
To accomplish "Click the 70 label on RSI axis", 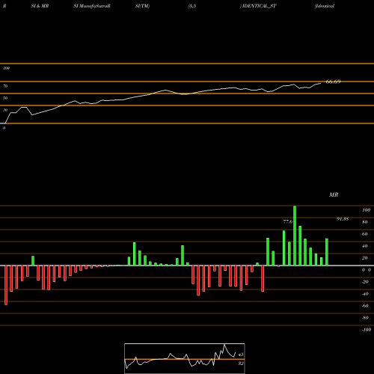I will point(5,86).
